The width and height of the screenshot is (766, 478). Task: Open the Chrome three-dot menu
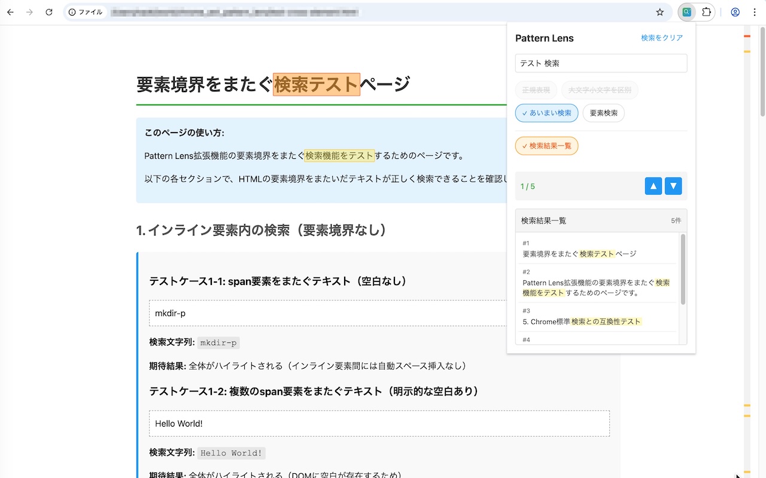pyautogui.click(x=754, y=12)
